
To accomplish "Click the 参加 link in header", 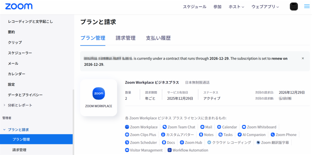I will coord(217,7).
